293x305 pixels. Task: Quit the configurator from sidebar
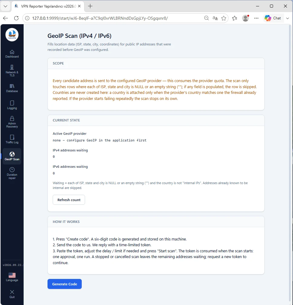click(x=12, y=294)
